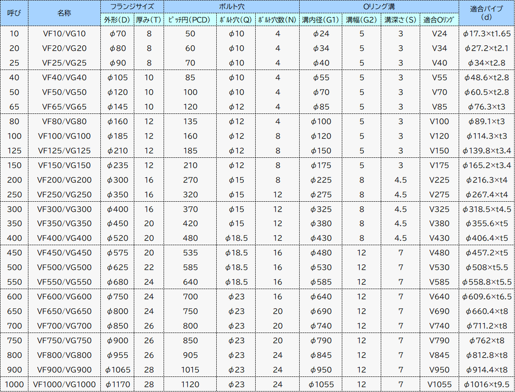Click the VF125/VG125 name cell
This screenshot has width=515, height=392.
(64, 151)
